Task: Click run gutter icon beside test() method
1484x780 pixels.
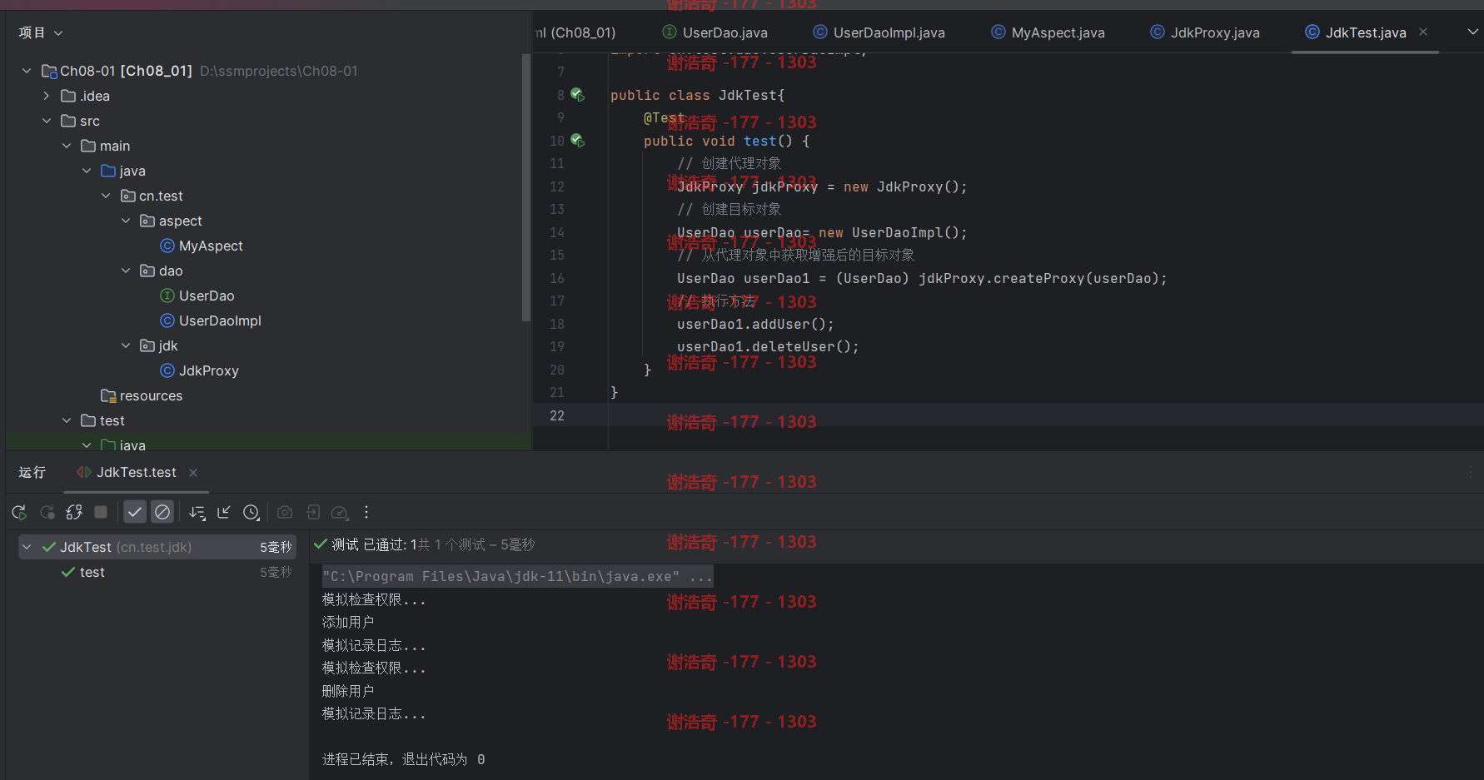Action: 577,141
